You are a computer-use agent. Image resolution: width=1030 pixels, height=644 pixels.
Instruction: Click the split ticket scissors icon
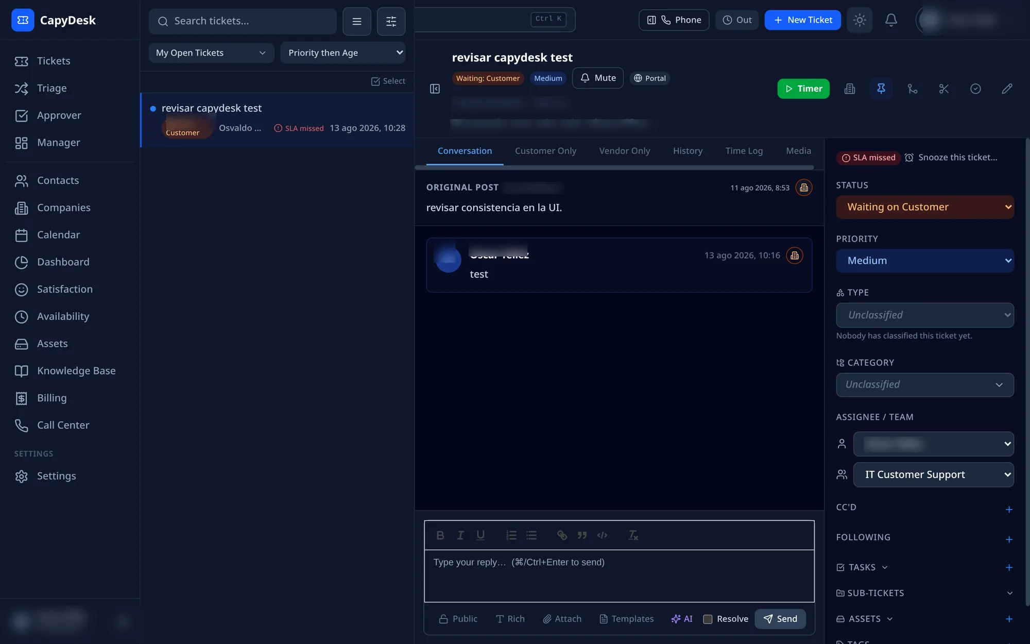point(944,89)
